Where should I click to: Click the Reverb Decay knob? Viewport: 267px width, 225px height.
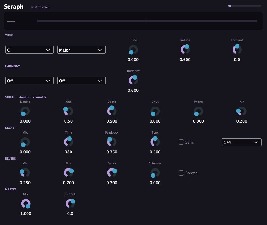pyautogui.click(x=112, y=173)
